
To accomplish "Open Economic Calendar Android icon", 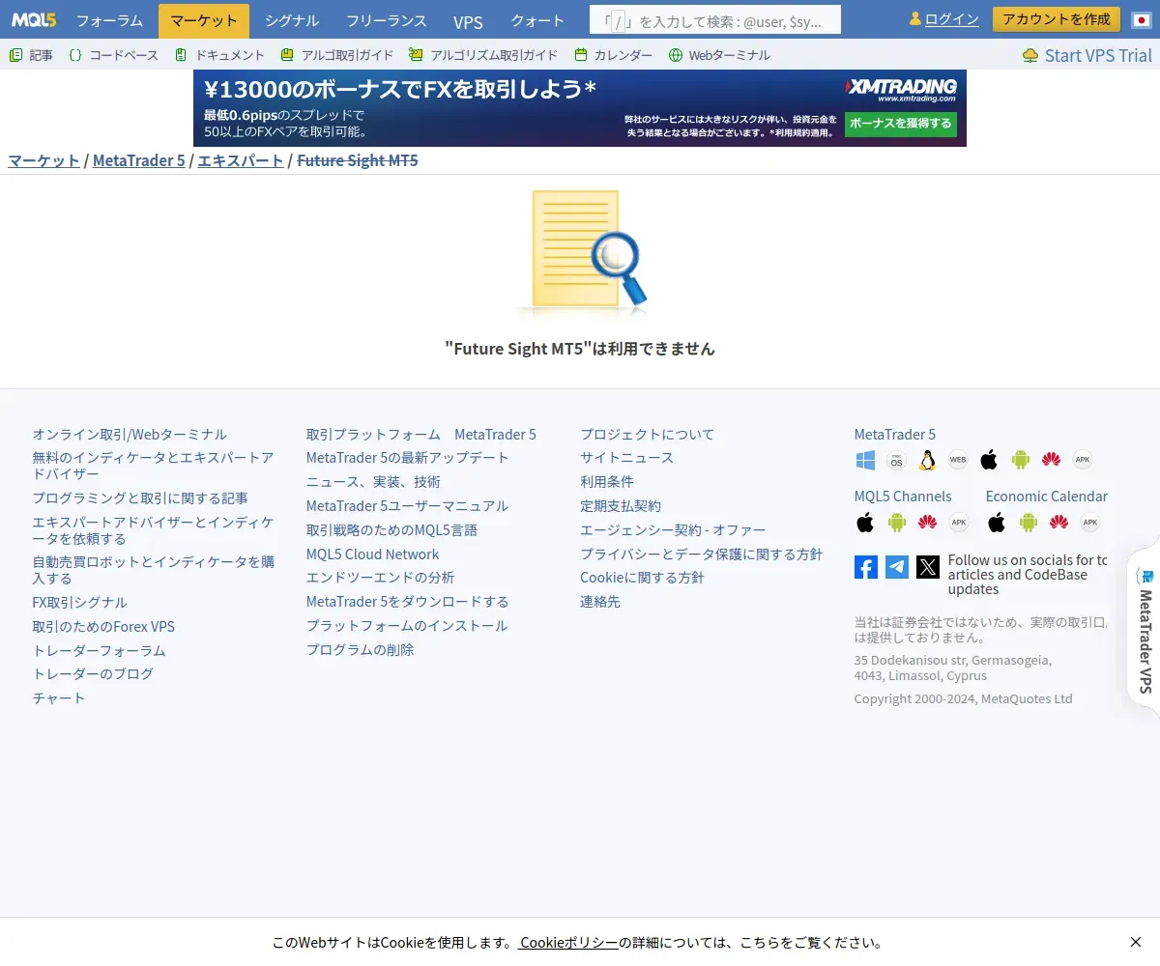I will click(1028, 523).
